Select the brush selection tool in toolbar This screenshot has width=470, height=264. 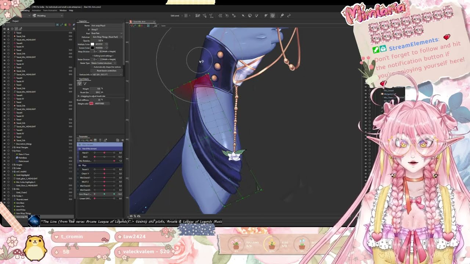point(256,16)
